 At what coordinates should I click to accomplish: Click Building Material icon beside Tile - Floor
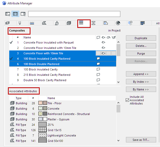pos(12,103)
